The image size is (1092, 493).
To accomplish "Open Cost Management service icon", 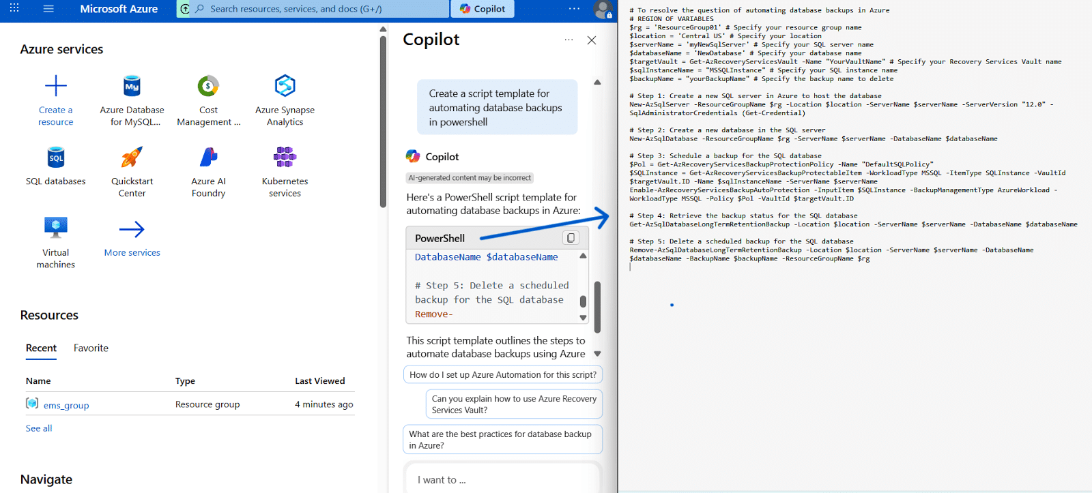I will click(208, 86).
